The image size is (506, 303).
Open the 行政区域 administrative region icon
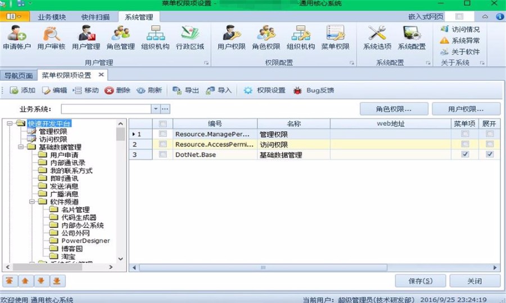(190, 38)
